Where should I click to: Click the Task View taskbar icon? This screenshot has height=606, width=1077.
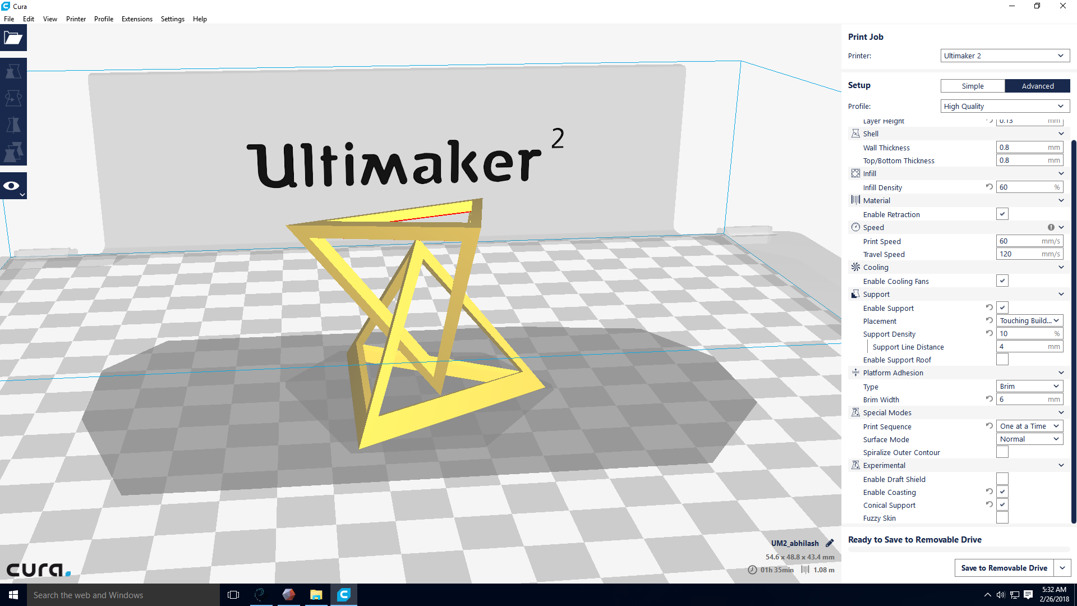[x=233, y=595]
